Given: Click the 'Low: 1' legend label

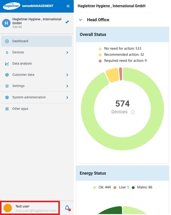Looking at the screenshot, I should [x=124, y=187].
